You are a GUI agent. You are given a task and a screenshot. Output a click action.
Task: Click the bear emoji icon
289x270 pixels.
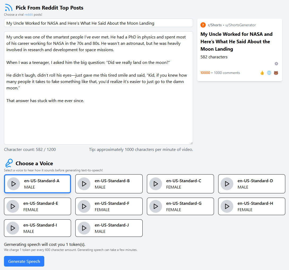(276, 73)
